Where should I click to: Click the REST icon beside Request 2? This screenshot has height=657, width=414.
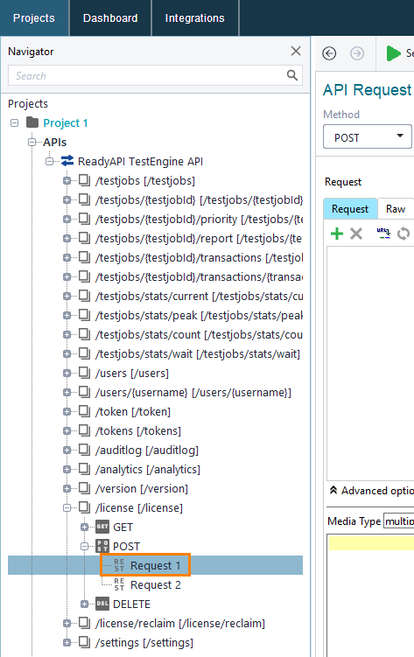(119, 584)
